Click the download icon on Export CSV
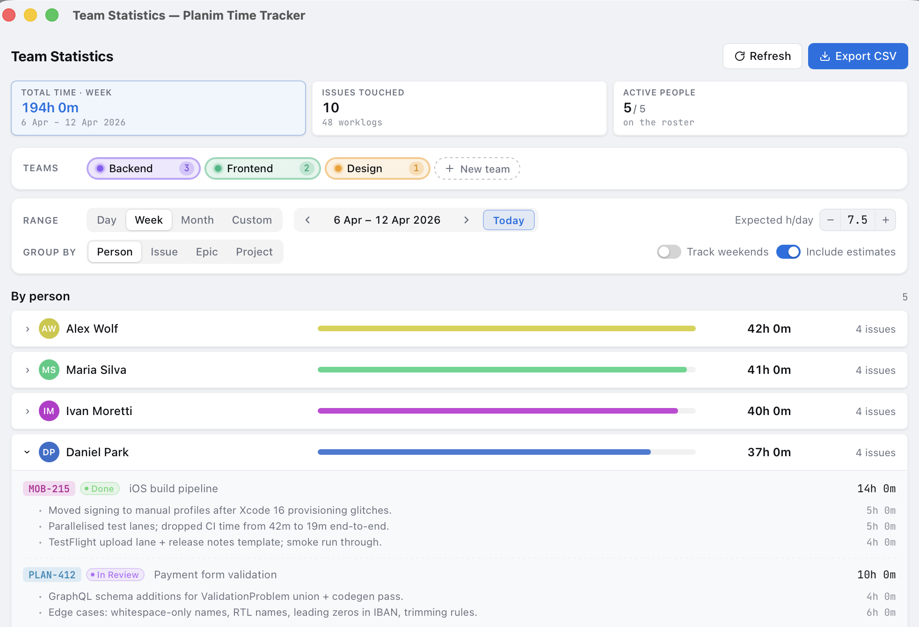This screenshot has width=919, height=627. coord(825,56)
